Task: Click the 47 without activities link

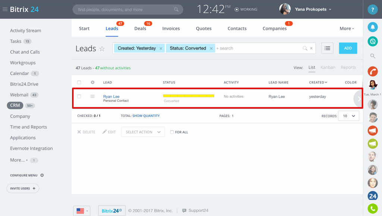Action: point(113,68)
